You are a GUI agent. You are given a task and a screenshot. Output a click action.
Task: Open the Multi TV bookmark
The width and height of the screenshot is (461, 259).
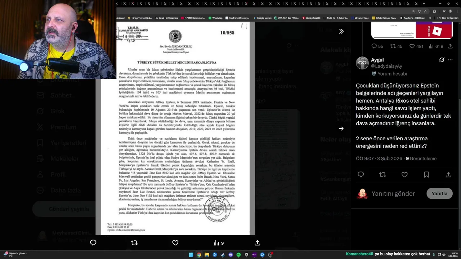(335, 18)
